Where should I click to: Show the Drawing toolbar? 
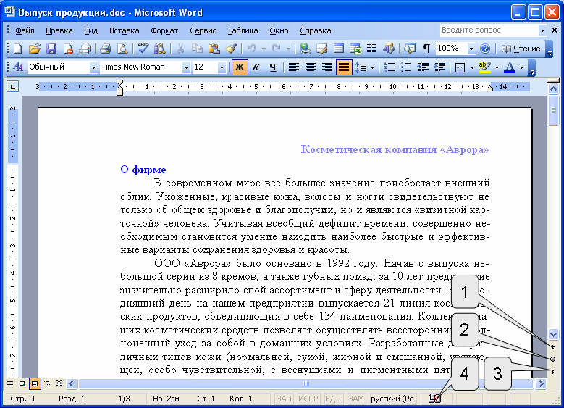389,49
